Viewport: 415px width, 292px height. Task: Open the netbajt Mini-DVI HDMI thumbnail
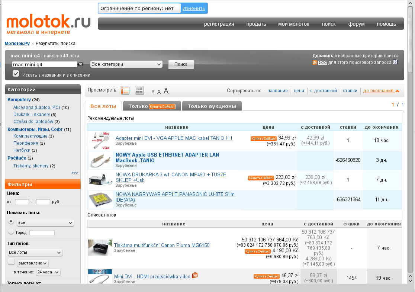pyautogui.click(x=100, y=277)
